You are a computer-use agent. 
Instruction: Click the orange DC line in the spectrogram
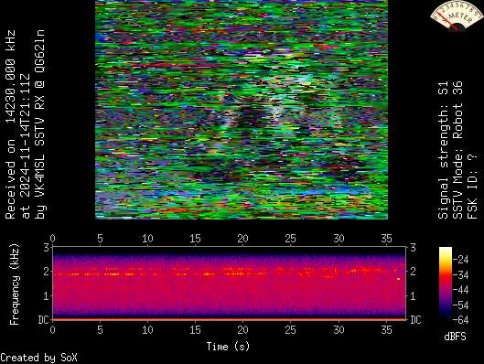tap(229, 319)
